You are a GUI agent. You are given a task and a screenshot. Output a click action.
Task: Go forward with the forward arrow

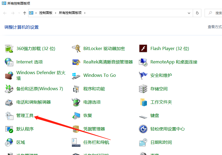13,13
